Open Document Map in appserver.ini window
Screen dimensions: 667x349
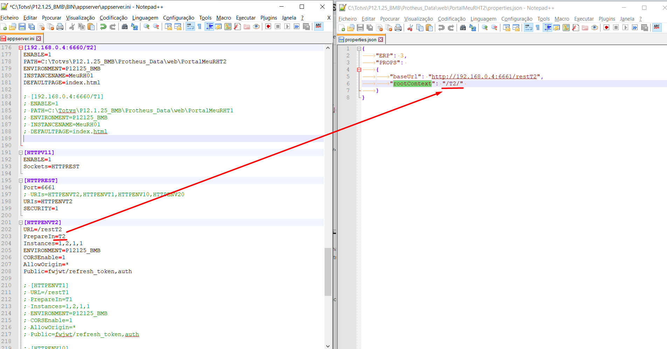point(228,27)
